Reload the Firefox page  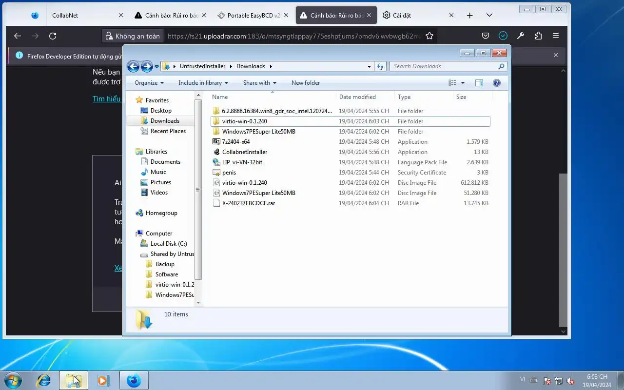(x=53, y=36)
